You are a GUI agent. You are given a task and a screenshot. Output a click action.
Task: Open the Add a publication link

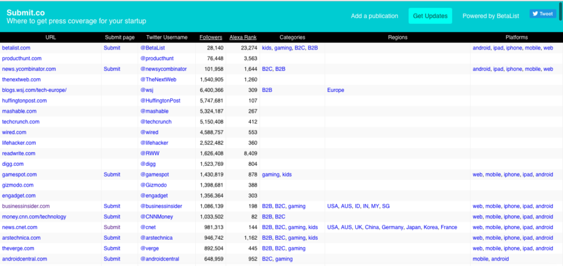pos(375,16)
